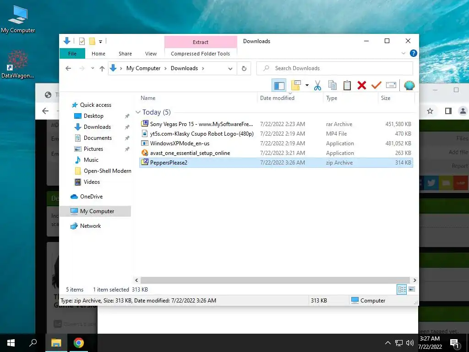This screenshot has height=352, width=469.
Task: Click the shell globe icon in toolbar
Action: point(409,86)
